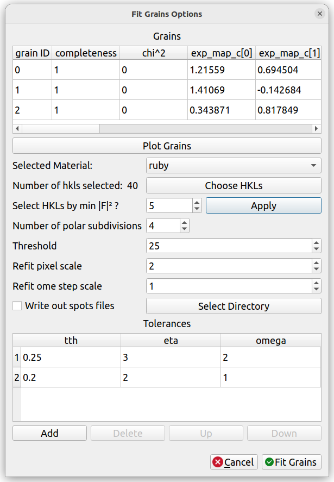Viewport: 334px width, 482px height.
Task: Increase the Threshold value with up arrow
Action: tap(317, 242)
